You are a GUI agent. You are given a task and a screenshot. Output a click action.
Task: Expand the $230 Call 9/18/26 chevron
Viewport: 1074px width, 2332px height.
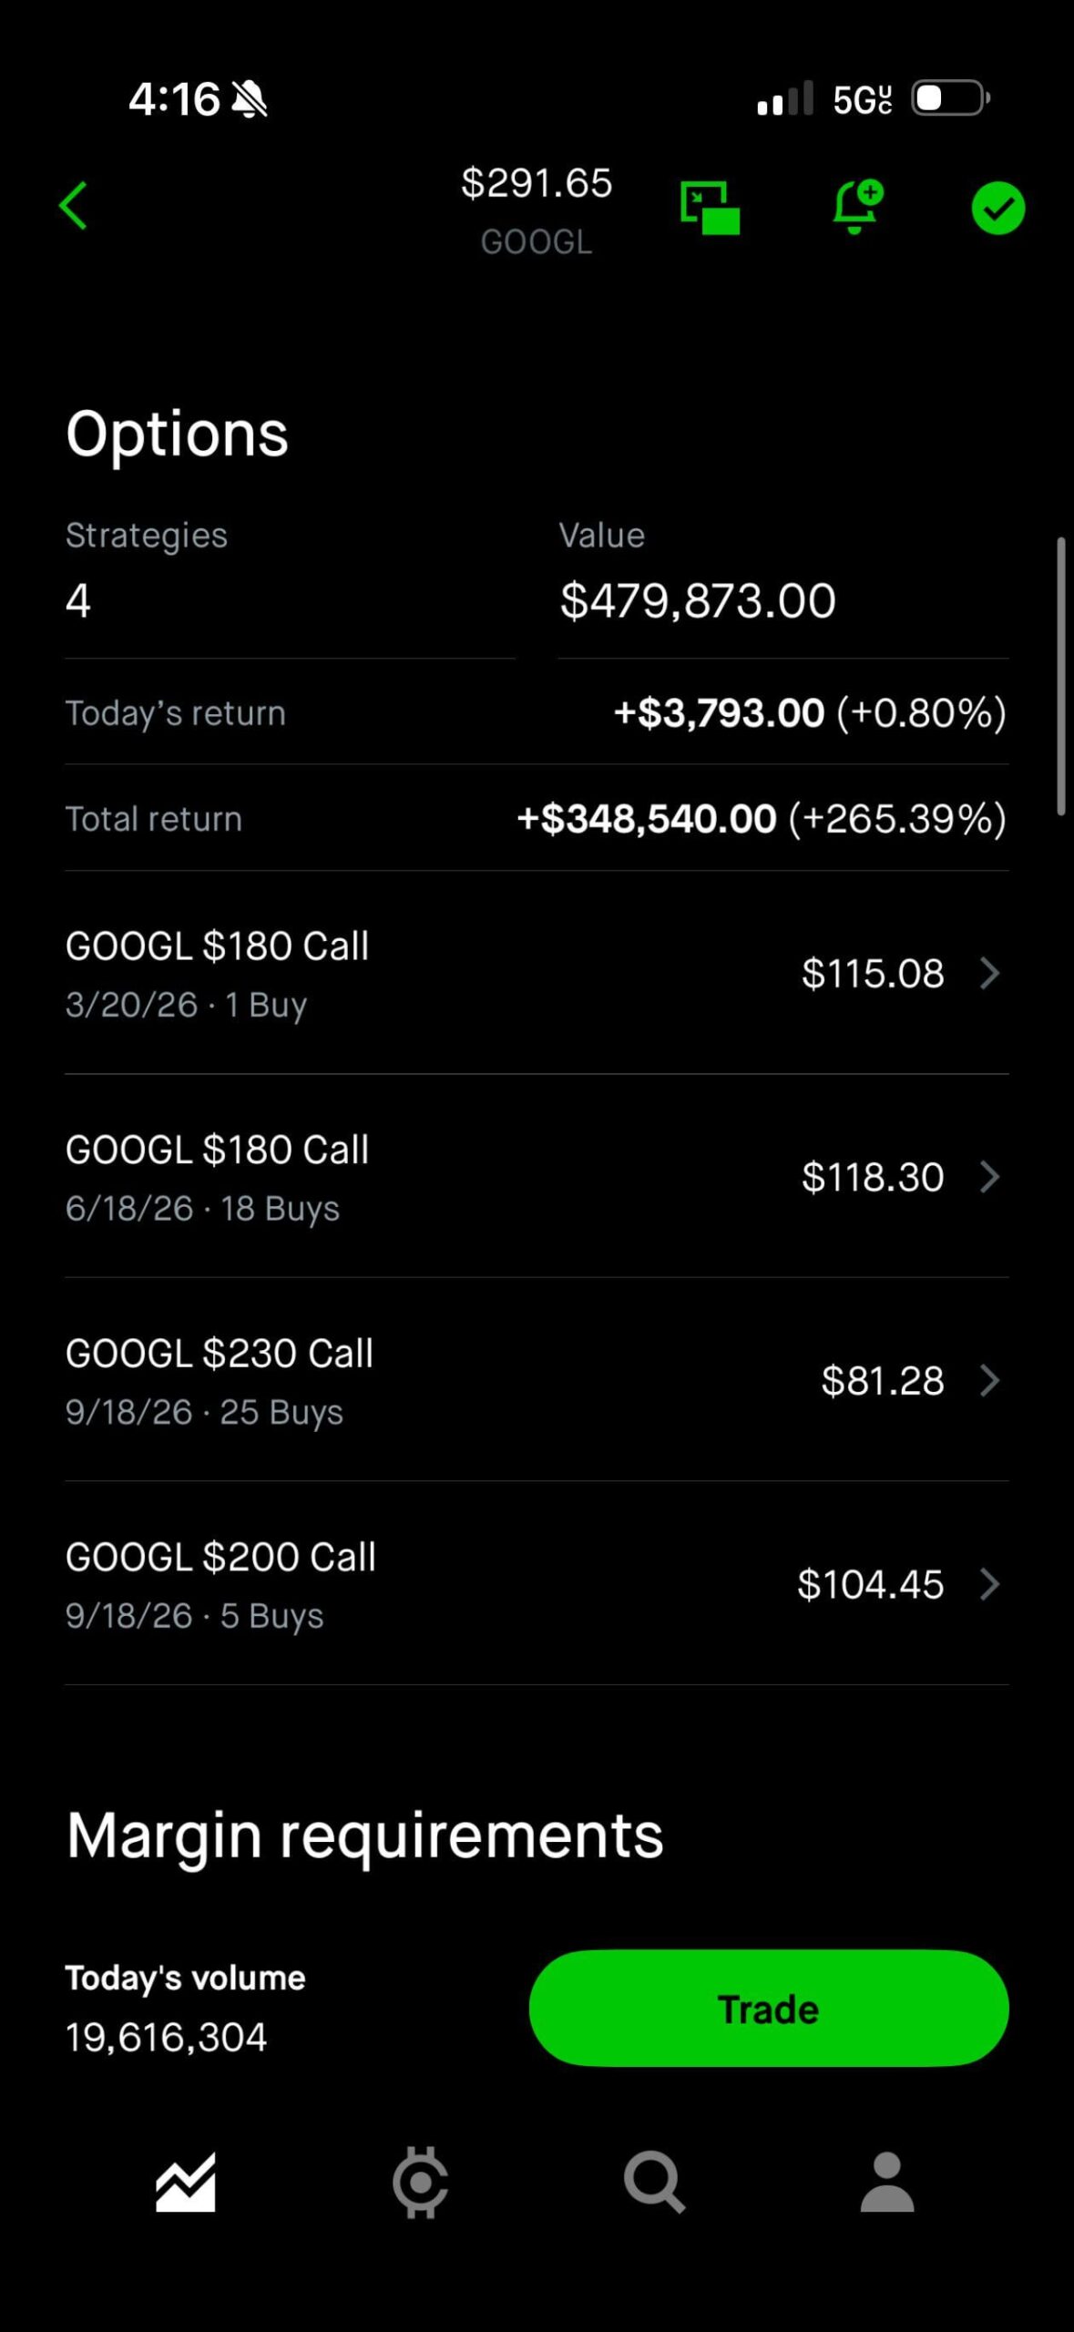click(x=990, y=1381)
